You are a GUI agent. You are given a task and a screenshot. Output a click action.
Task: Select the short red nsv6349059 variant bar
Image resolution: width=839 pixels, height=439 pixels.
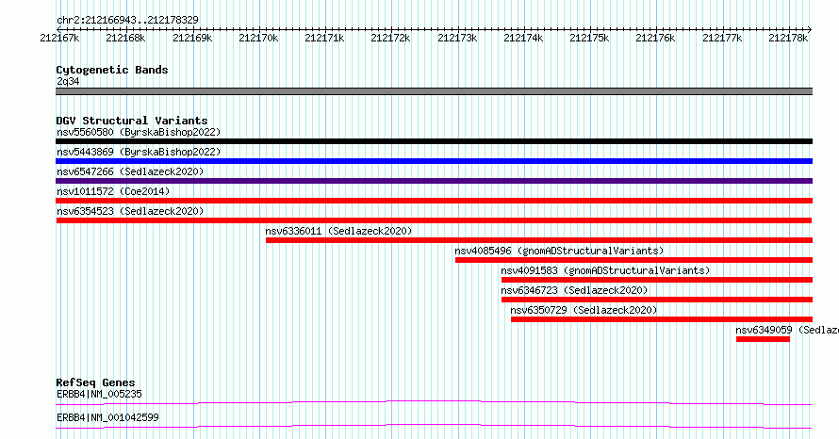coord(763,339)
